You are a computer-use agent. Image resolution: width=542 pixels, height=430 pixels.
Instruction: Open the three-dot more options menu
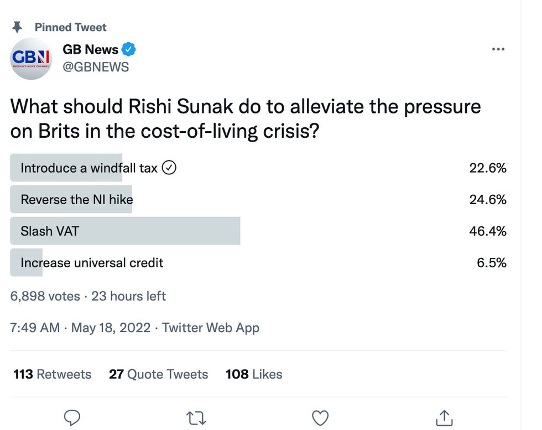pos(498,49)
